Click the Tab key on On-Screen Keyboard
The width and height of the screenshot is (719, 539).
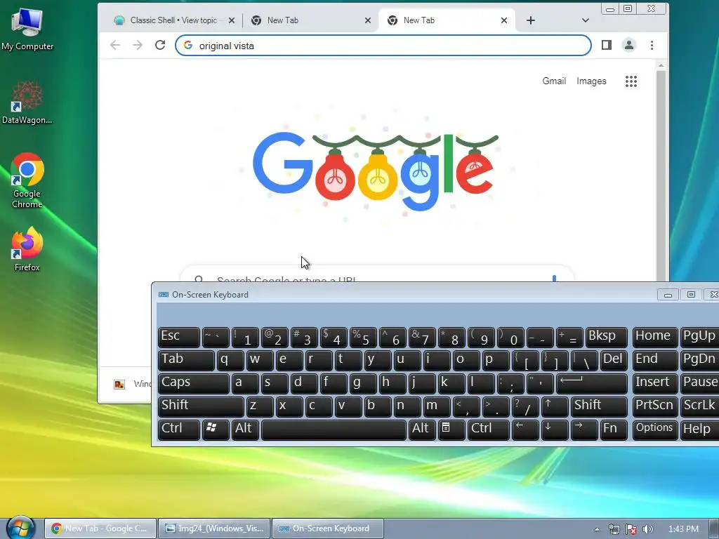(186, 360)
